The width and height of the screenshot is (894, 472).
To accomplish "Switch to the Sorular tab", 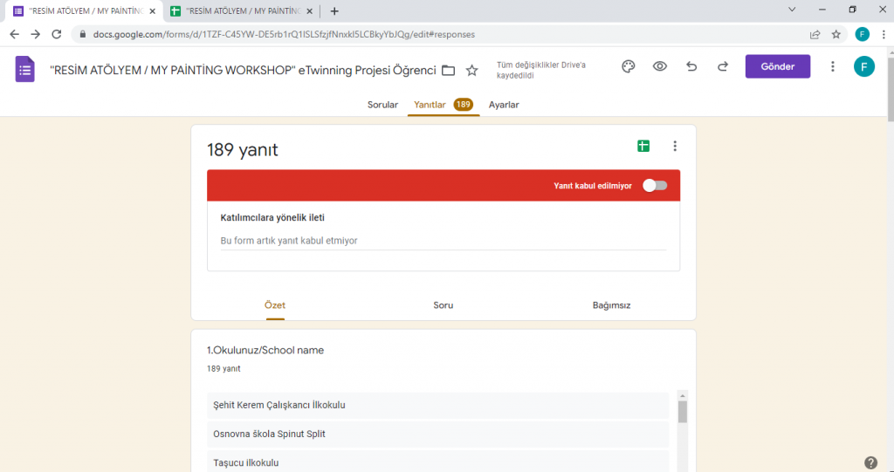I will click(382, 105).
